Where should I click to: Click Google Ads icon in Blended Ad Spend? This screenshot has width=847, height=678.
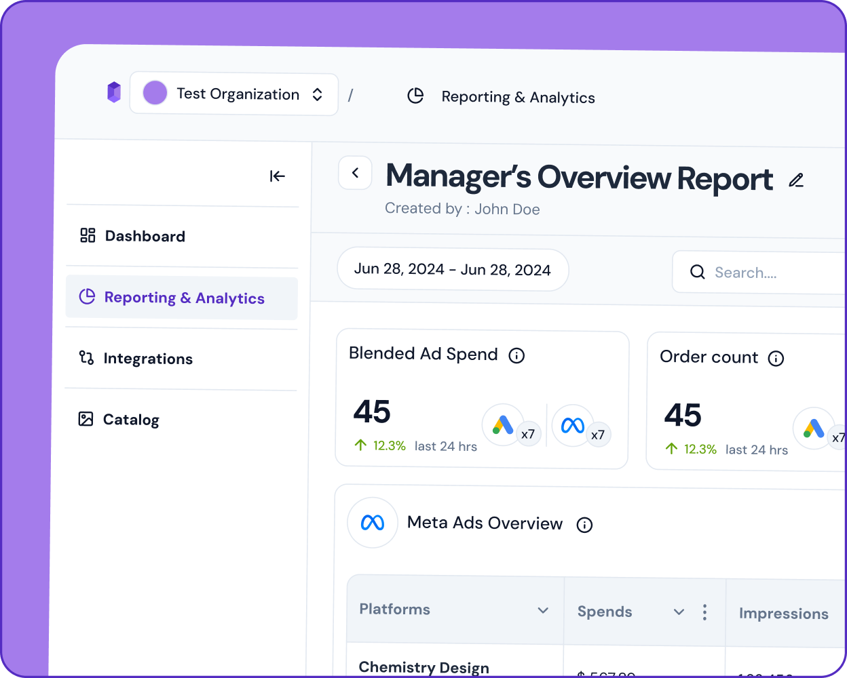[x=503, y=424]
